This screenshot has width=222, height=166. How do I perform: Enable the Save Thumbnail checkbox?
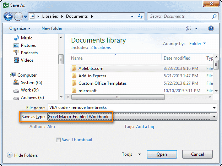coord(58,140)
